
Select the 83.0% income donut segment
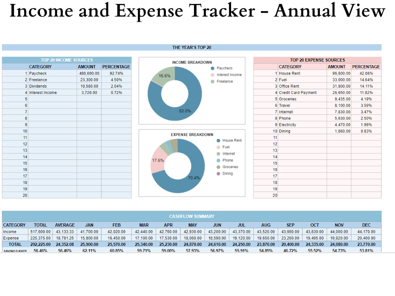(185, 111)
